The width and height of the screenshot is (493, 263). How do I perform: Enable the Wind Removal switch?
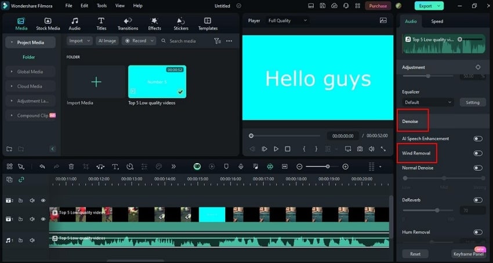pyautogui.click(x=477, y=153)
